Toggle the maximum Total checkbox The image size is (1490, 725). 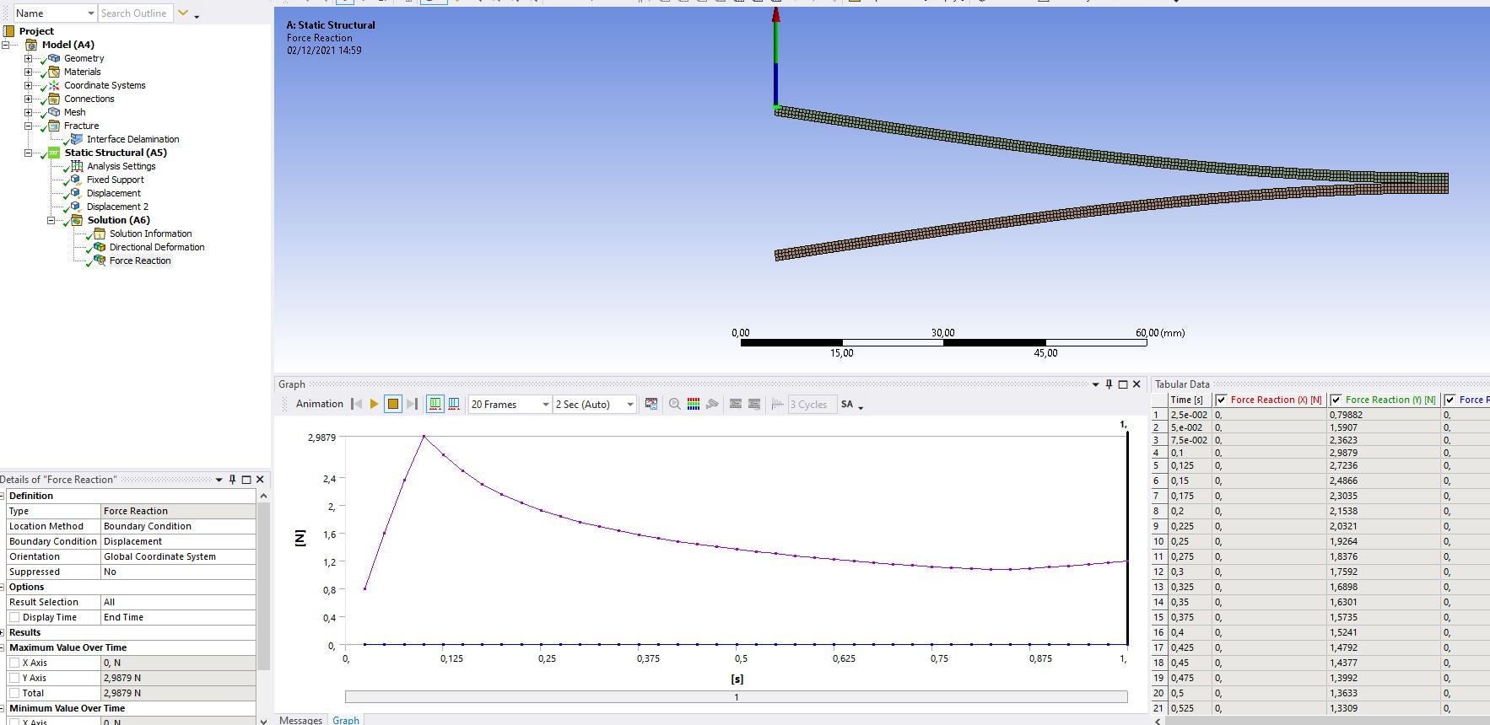pos(14,693)
